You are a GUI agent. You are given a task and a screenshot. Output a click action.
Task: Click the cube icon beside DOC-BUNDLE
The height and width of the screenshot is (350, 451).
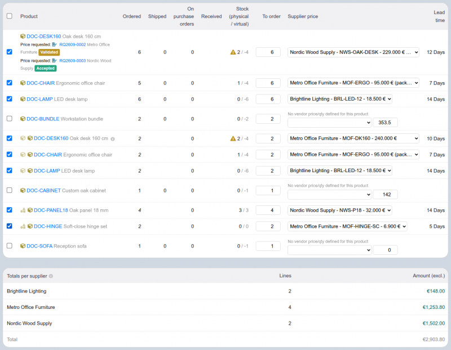(x=23, y=119)
